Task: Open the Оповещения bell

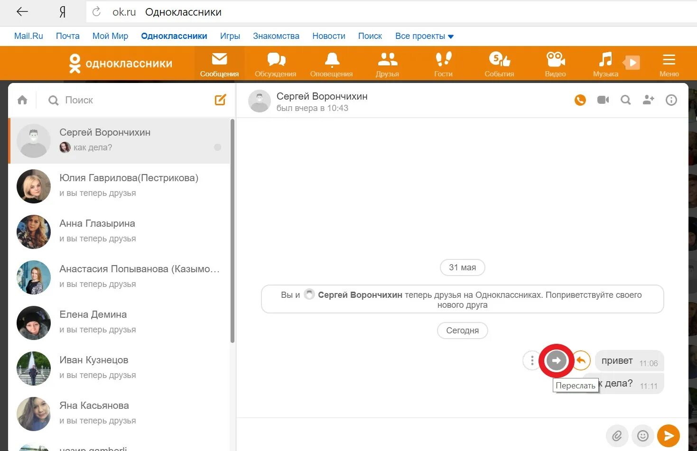Action: tap(332, 64)
